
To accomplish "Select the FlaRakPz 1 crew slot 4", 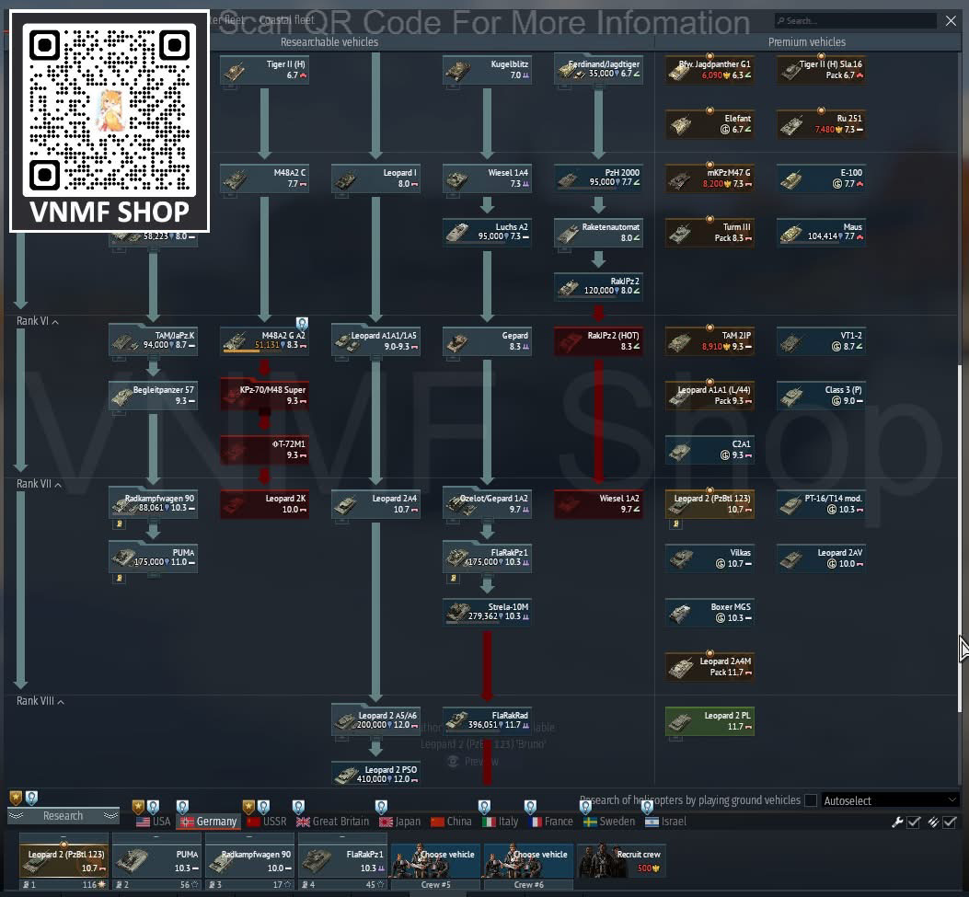I will coord(343,860).
